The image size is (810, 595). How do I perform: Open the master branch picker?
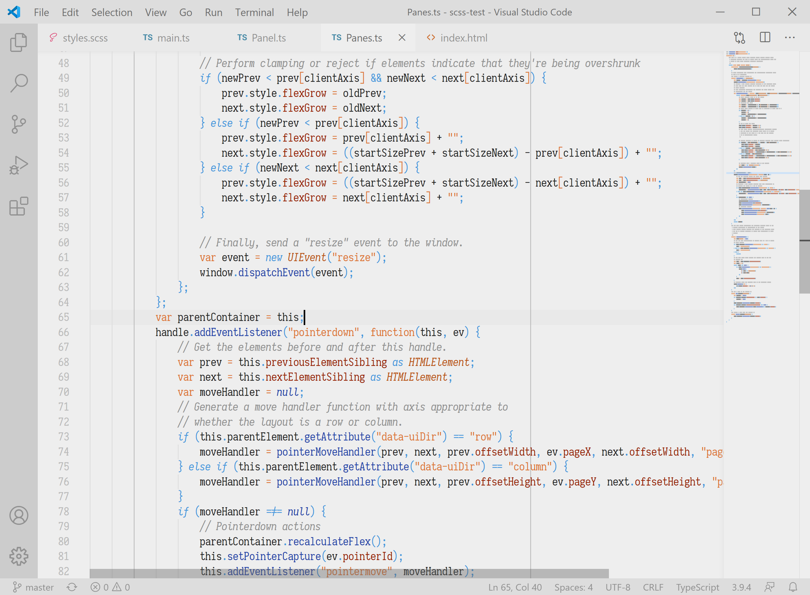33,587
